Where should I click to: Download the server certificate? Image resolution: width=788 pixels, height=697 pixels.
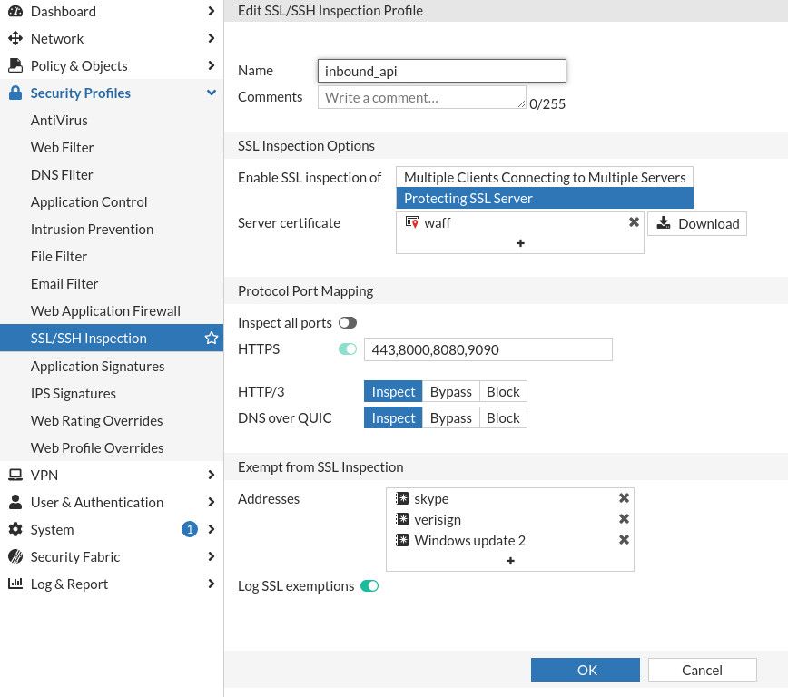tap(697, 223)
